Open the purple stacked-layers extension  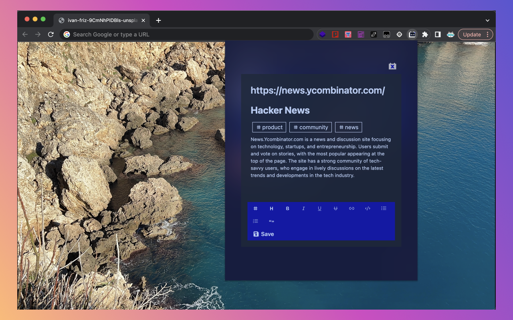click(322, 34)
